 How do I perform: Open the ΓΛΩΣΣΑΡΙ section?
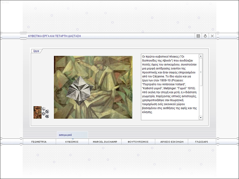[201, 142]
